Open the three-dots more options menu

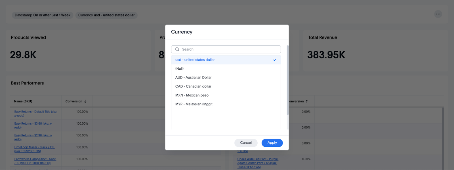[438, 14]
